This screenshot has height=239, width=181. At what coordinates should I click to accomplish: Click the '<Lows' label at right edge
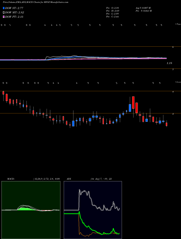click(x=178, y=82)
